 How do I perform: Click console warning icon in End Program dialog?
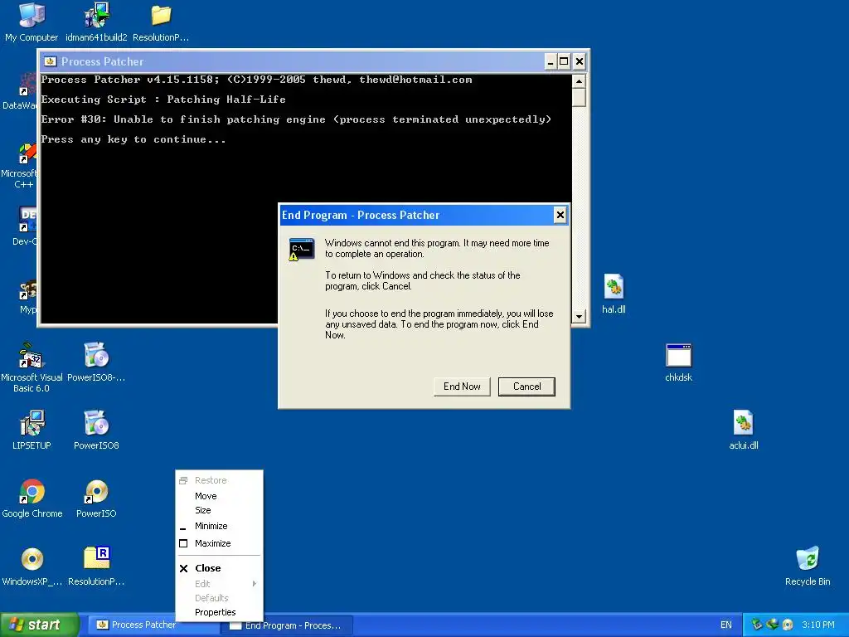tap(302, 249)
